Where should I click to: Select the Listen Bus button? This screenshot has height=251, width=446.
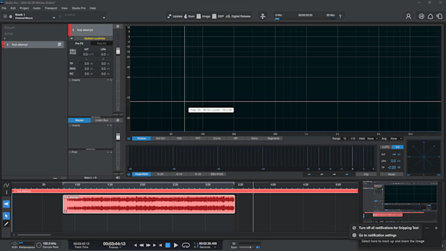pos(102,120)
